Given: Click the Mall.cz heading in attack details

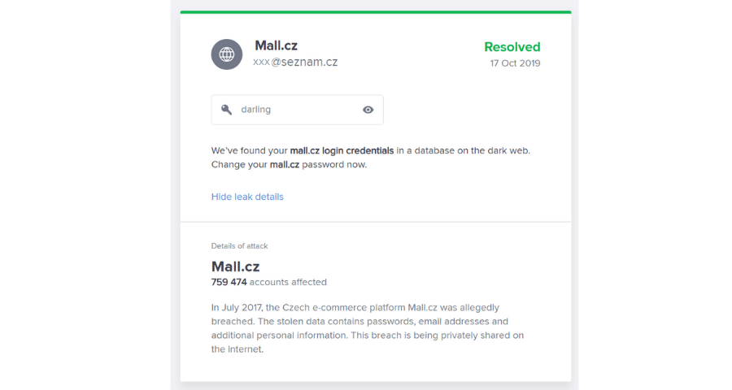Looking at the screenshot, I should [235, 266].
